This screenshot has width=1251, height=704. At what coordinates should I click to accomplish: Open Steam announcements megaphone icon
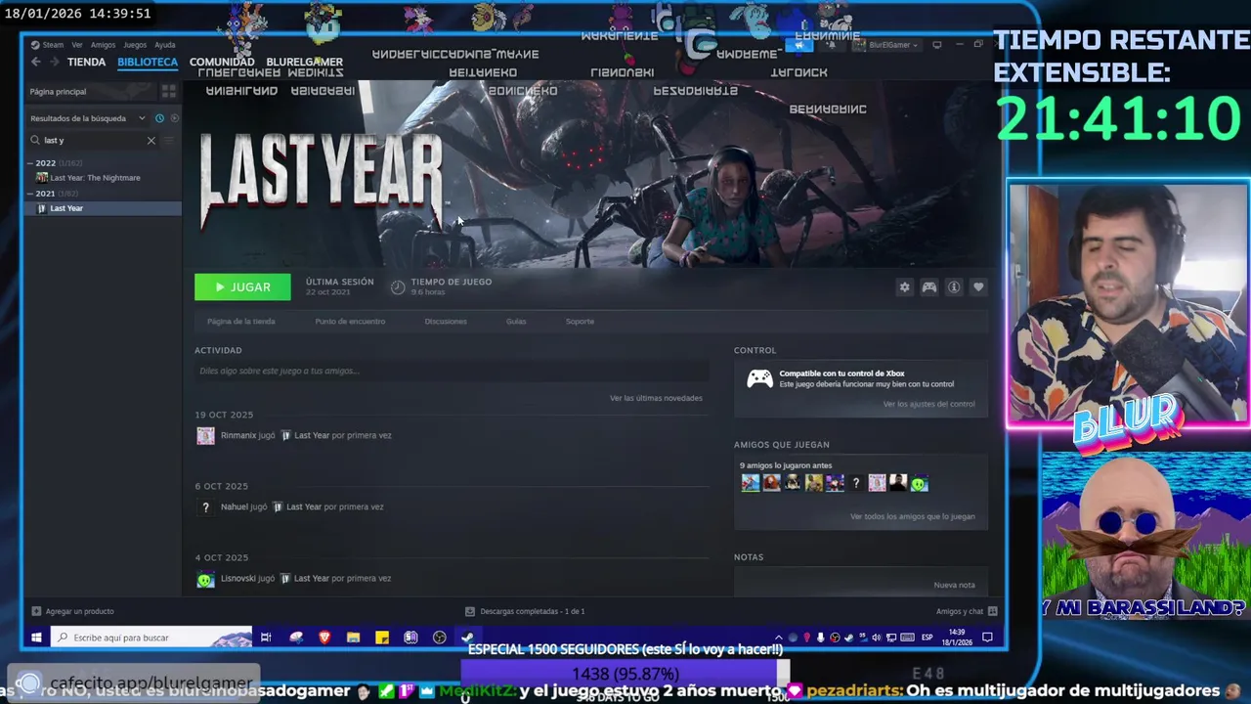click(x=798, y=45)
